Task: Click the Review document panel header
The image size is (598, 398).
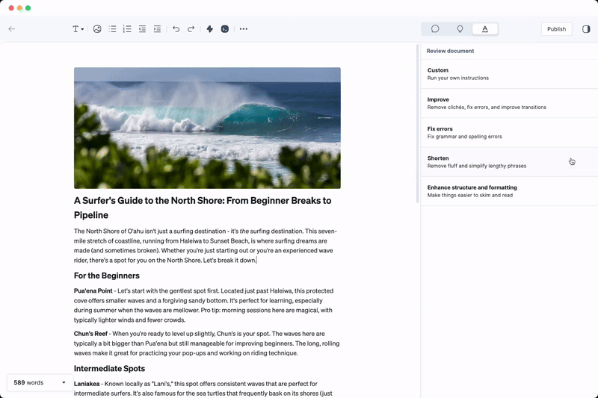Action: click(450, 51)
